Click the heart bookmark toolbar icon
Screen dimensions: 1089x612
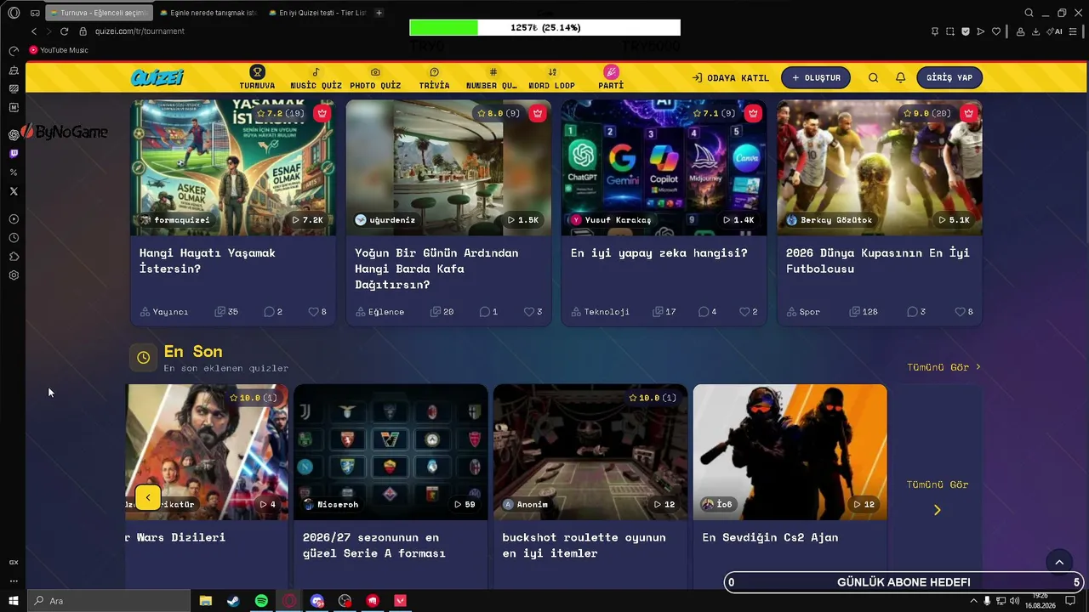(996, 31)
